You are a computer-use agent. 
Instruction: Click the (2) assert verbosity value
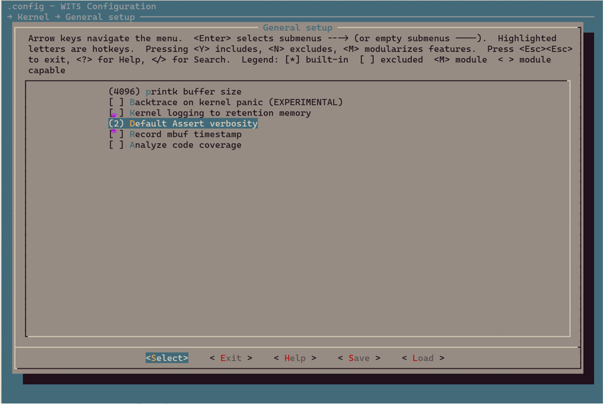point(116,123)
